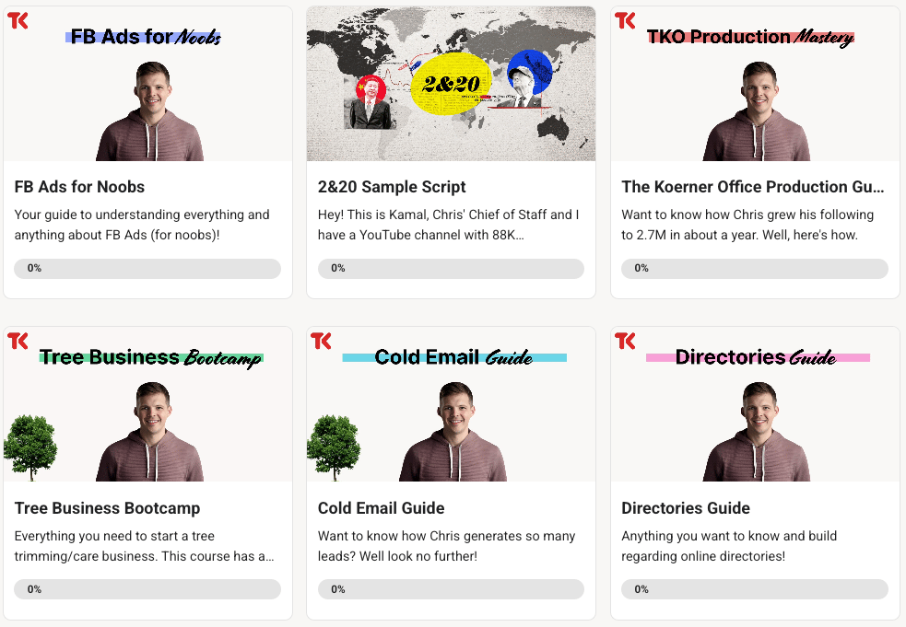
Task: Click the FB Ads for Noobs description text
Action: pyautogui.click(x=142, y=225)
